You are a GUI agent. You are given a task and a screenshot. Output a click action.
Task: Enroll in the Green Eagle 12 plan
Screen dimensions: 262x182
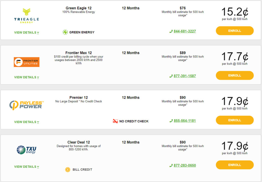pyautogui.click(x=235, y=31)
